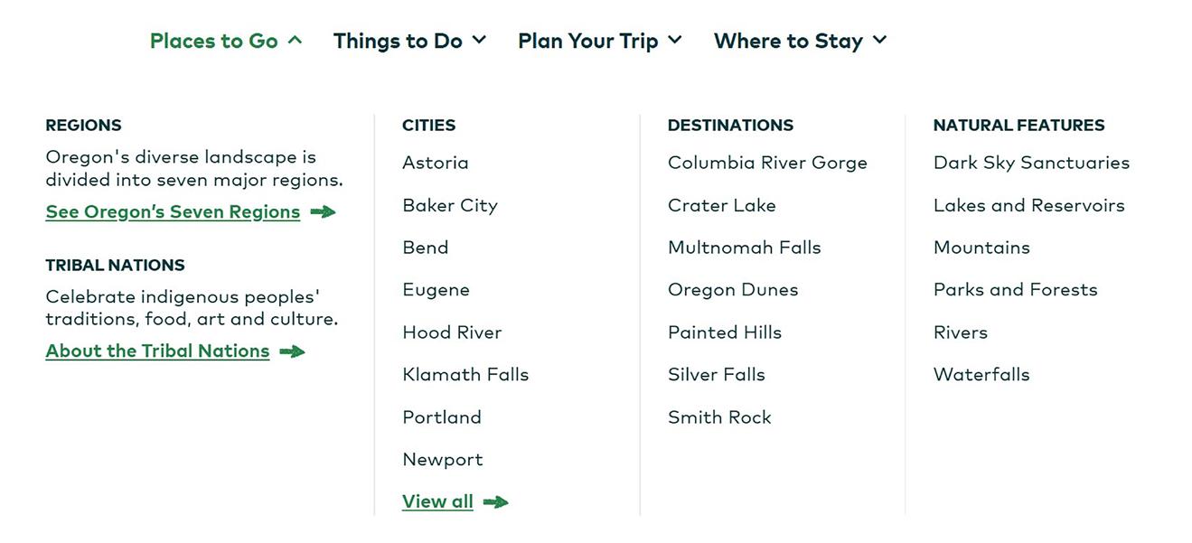
Task: Click the arrow icon beside View all
Action: pyautogui.click(x=495, y=502)
